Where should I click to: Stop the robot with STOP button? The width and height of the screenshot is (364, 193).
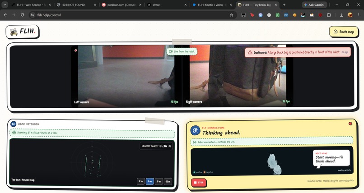[199, 183]
